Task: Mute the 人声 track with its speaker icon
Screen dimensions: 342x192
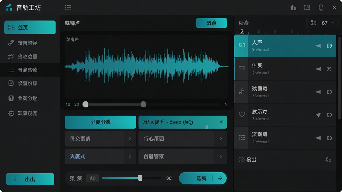Action: click(x=318, y=46)
